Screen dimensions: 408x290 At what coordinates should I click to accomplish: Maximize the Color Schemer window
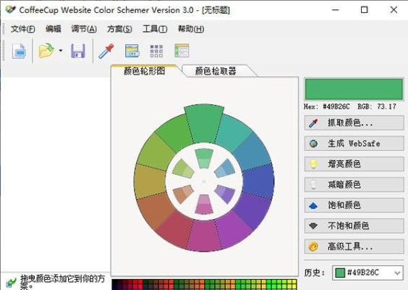365,10
